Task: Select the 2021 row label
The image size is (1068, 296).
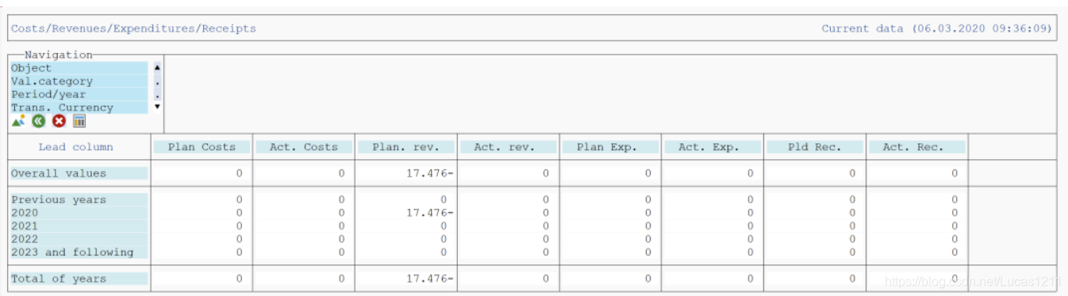Action: 79,226
